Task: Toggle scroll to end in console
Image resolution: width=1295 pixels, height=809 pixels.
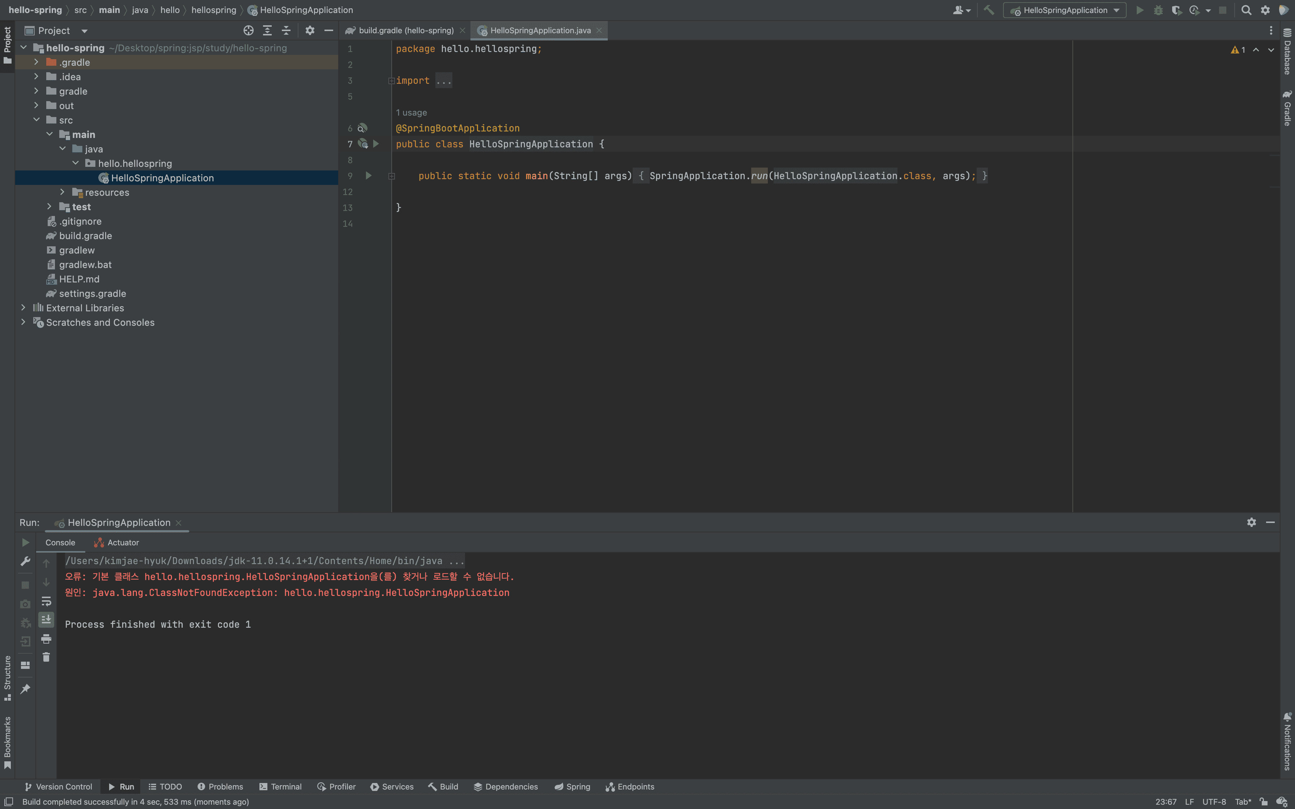Action: [x=47, y=620]
